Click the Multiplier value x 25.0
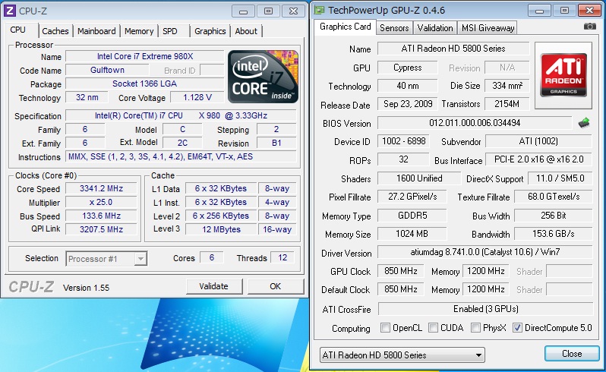 click(101, 202)
